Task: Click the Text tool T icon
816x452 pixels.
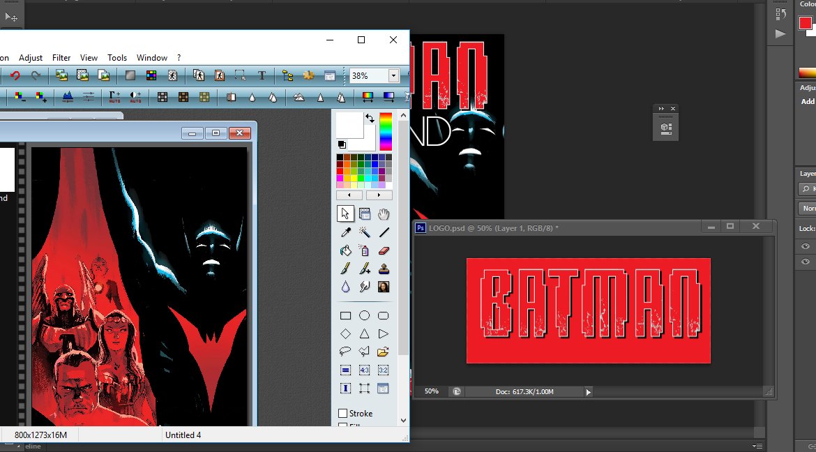Action: click(262, 75)
